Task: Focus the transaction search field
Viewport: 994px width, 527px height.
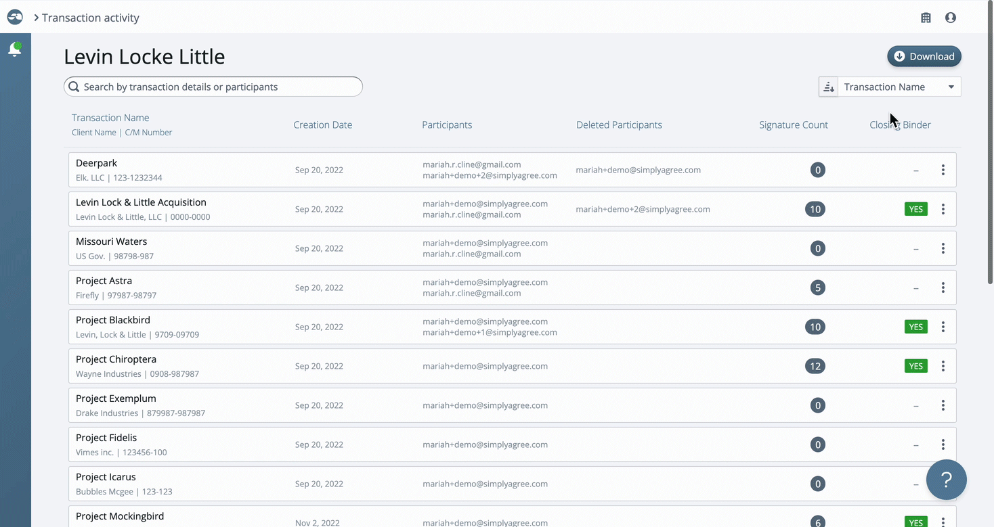Action: click(x=213, y=87)
